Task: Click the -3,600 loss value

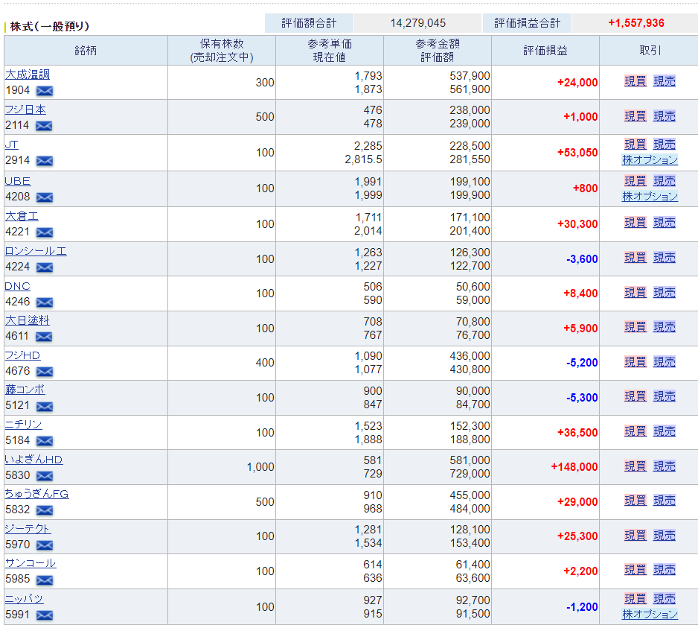Action: click(582, 259)
